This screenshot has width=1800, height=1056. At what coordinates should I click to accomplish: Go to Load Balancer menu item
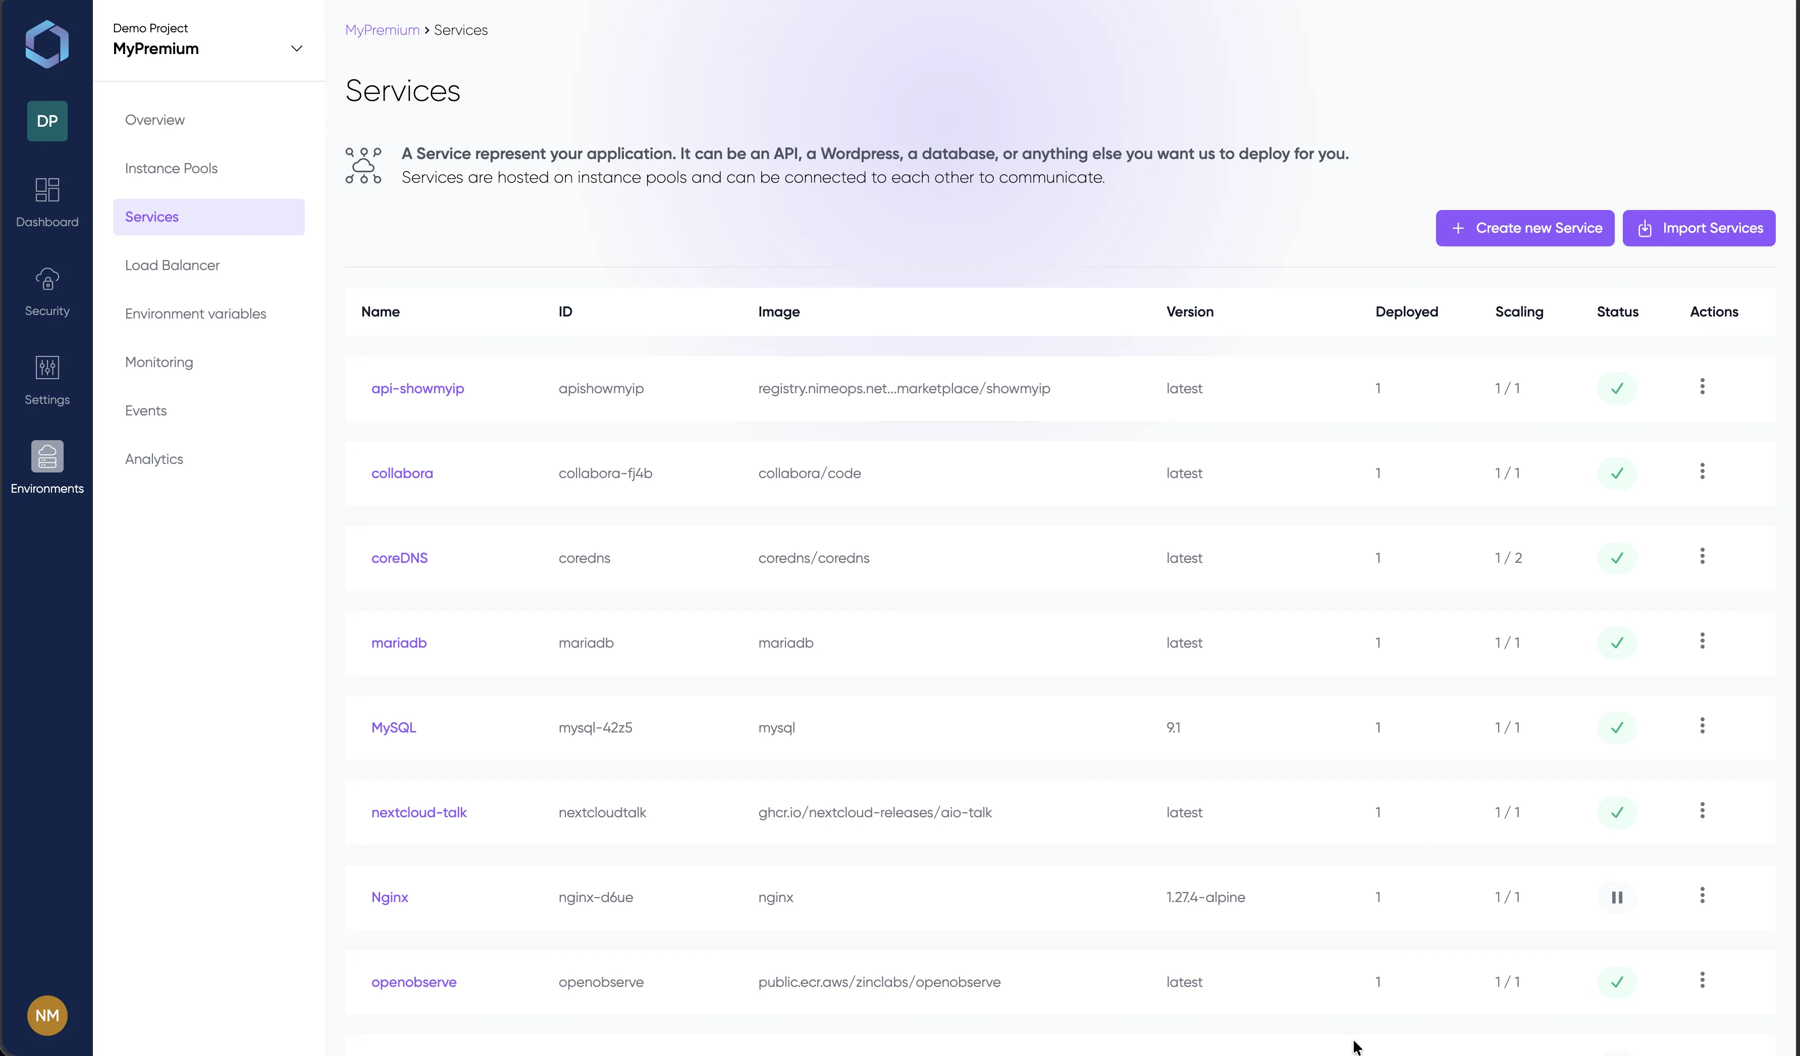pos(172,265)
